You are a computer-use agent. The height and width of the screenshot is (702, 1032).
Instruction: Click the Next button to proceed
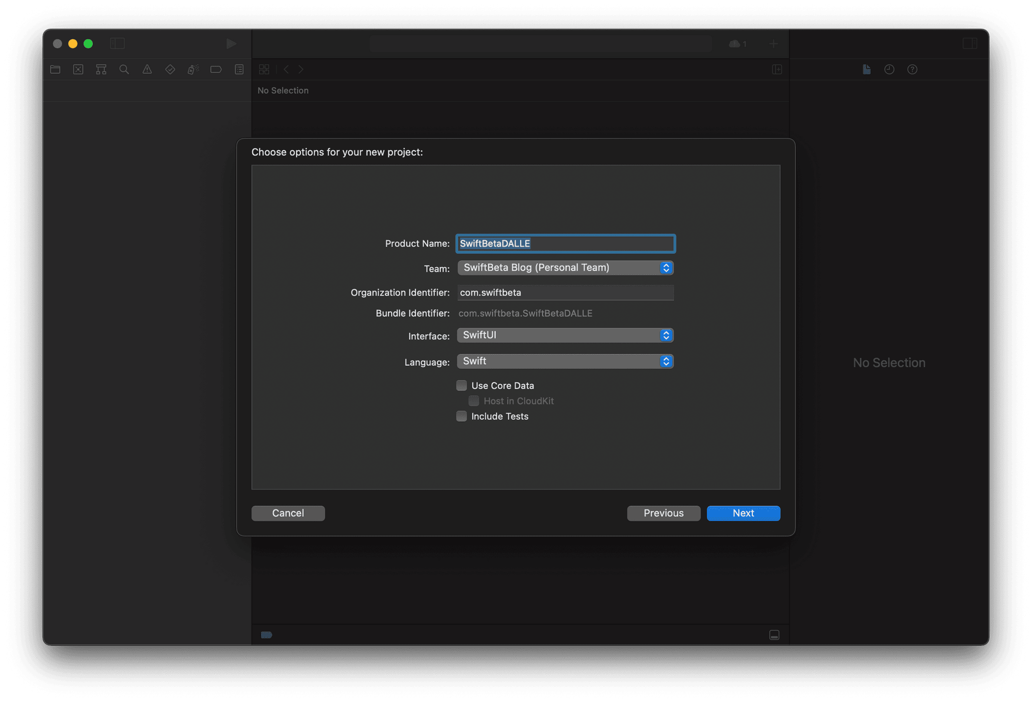coord(742,512)
